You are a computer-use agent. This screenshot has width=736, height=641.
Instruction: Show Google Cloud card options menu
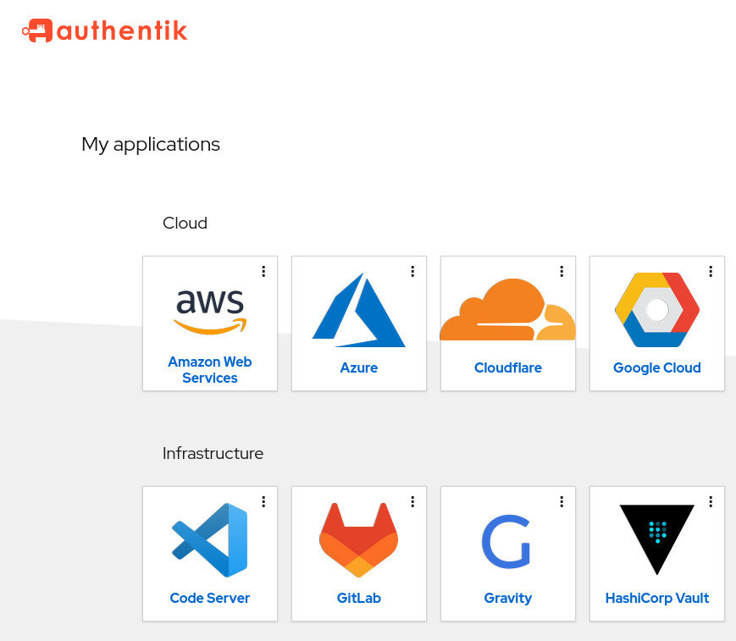point(711,271)
